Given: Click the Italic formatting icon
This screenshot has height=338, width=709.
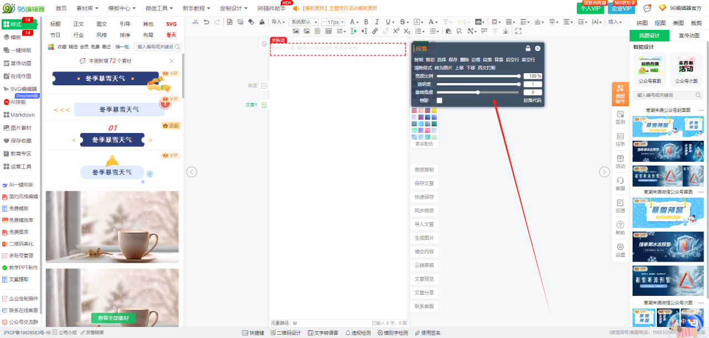Looking at the screenshot, I should [376, 22].
